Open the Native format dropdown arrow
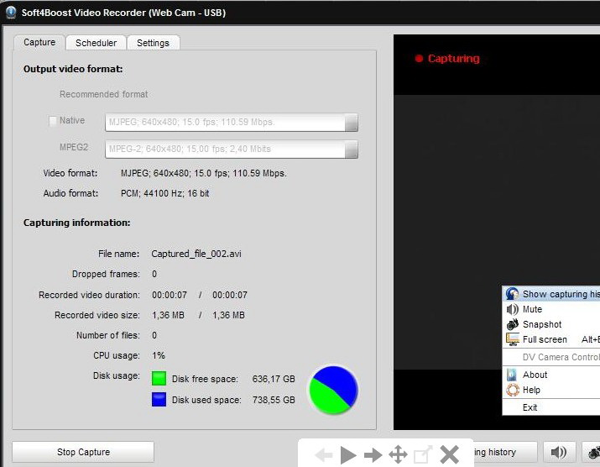The height and width of the screenshot is (467, 600). click(x=352, y=122)
